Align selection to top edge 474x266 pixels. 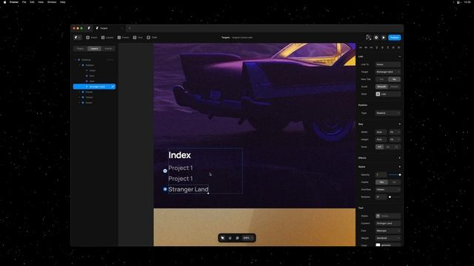tap(377, 47)
